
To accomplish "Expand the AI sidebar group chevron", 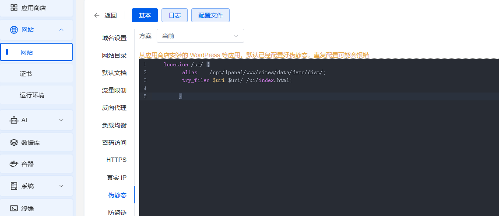I will [x=61, y=120].
